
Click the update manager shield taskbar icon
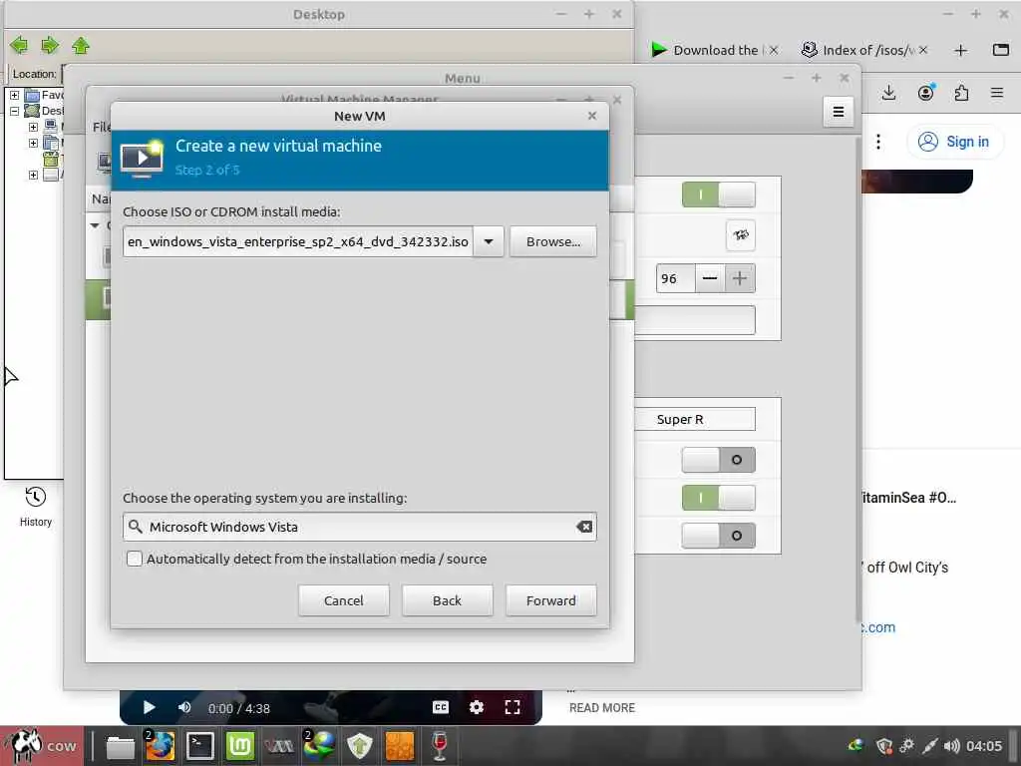tap(359, 746)
